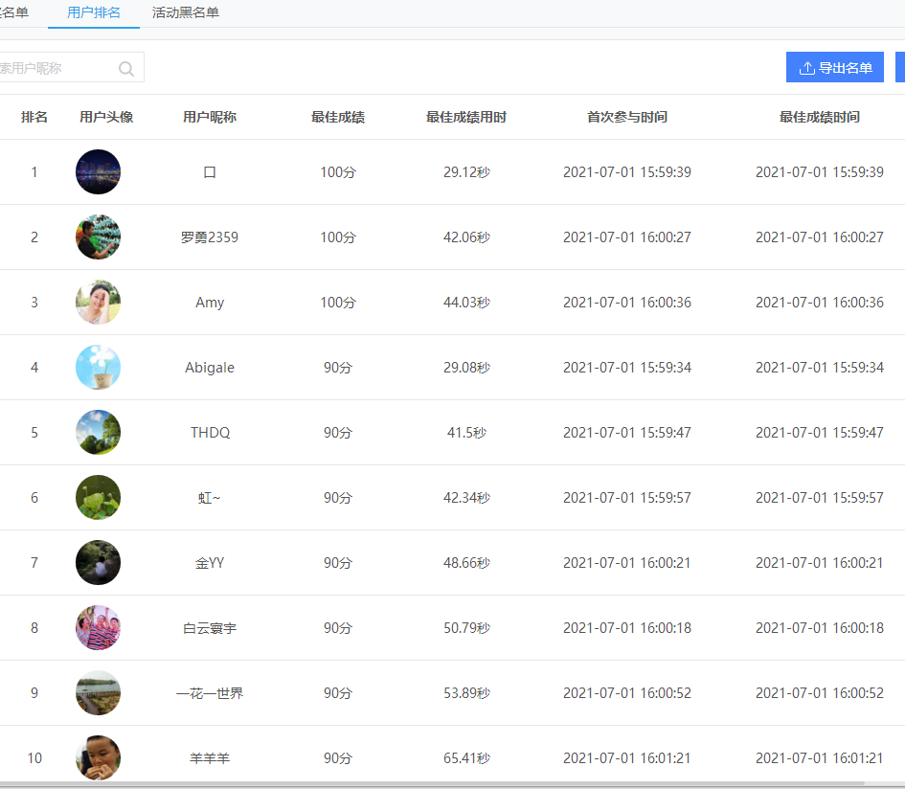Click Abigale's avatar thumbnail
Screen dimensions: 905x789
coord(98,368)
